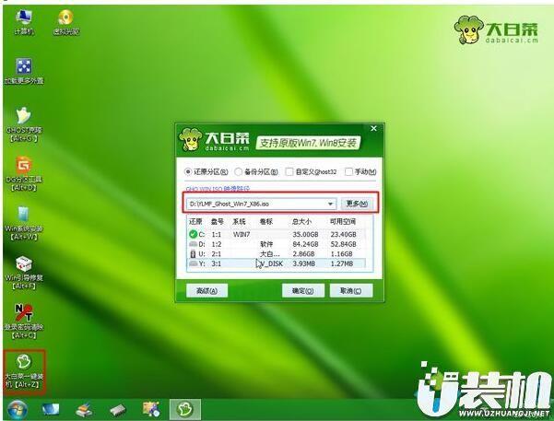Click the picture search icon in taskbar
This screenshot has width=554, height=421.
151,409
